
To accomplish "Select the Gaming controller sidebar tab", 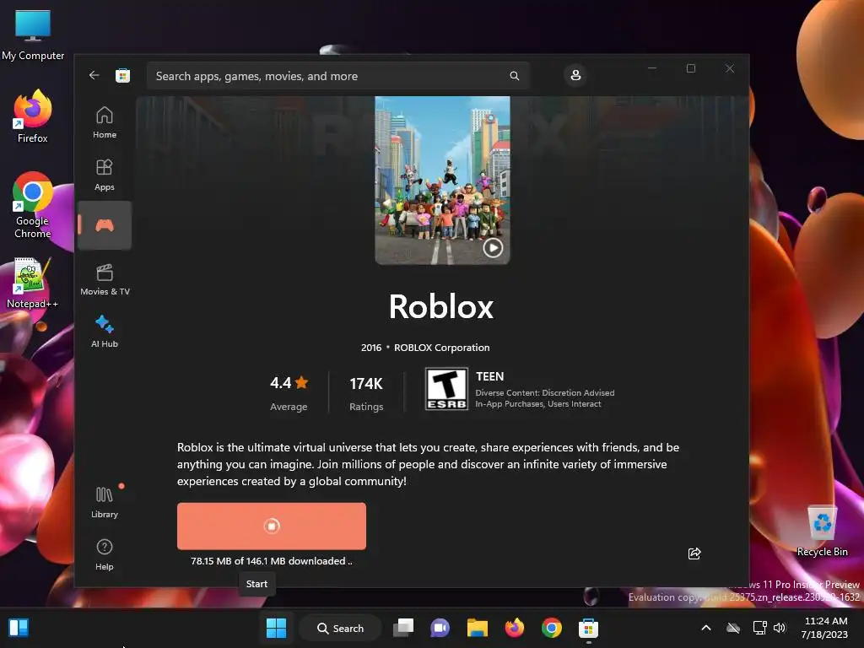I will click(105, 225).
